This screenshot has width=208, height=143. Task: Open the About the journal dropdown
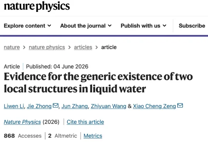point(86,26)
